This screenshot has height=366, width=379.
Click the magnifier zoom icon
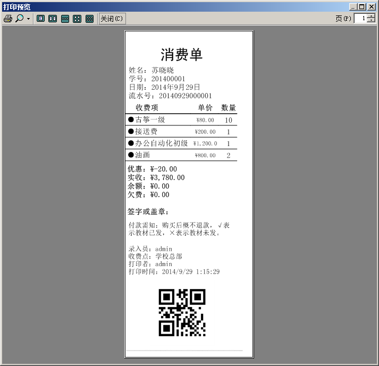pyautogui.click(x=20, y=19)
